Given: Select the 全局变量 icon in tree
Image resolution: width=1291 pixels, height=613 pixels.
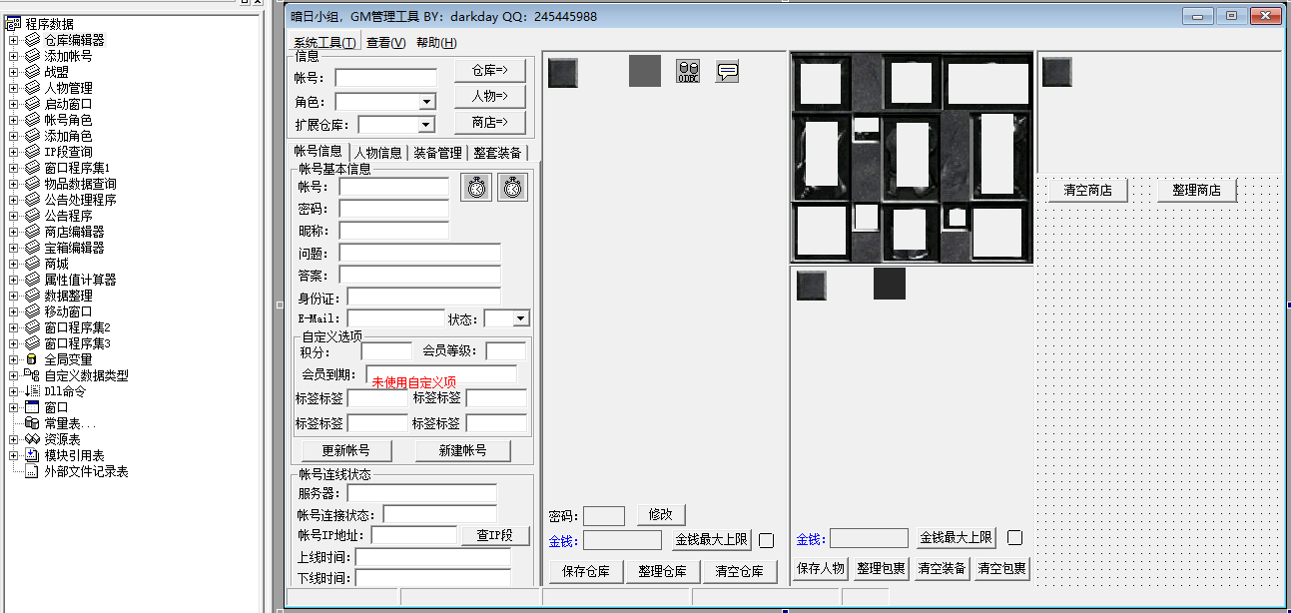Looking at the screenshot, I should coord(32,359).
